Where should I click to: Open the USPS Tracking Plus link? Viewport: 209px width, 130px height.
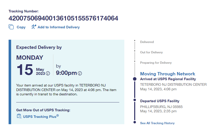coord(41,116)
